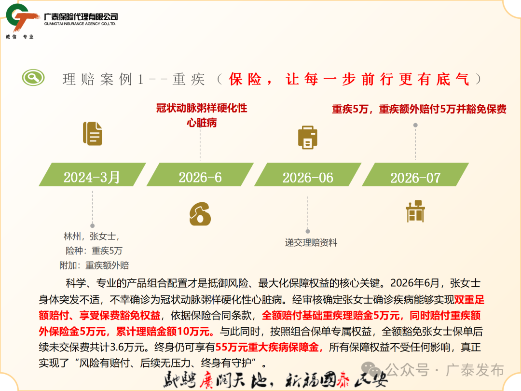Click the WeChat logo beside 公众号
This screenshot has height=391, width=521.
click(x=371, y=370)
